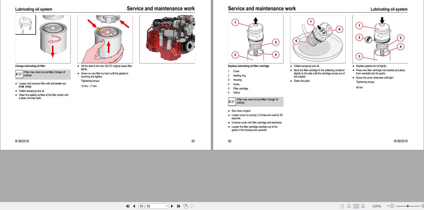Jump to the last page
Image resolution: width=424 pixels, height=210 pixels.
pyautogui.click(x=179, y=206)
